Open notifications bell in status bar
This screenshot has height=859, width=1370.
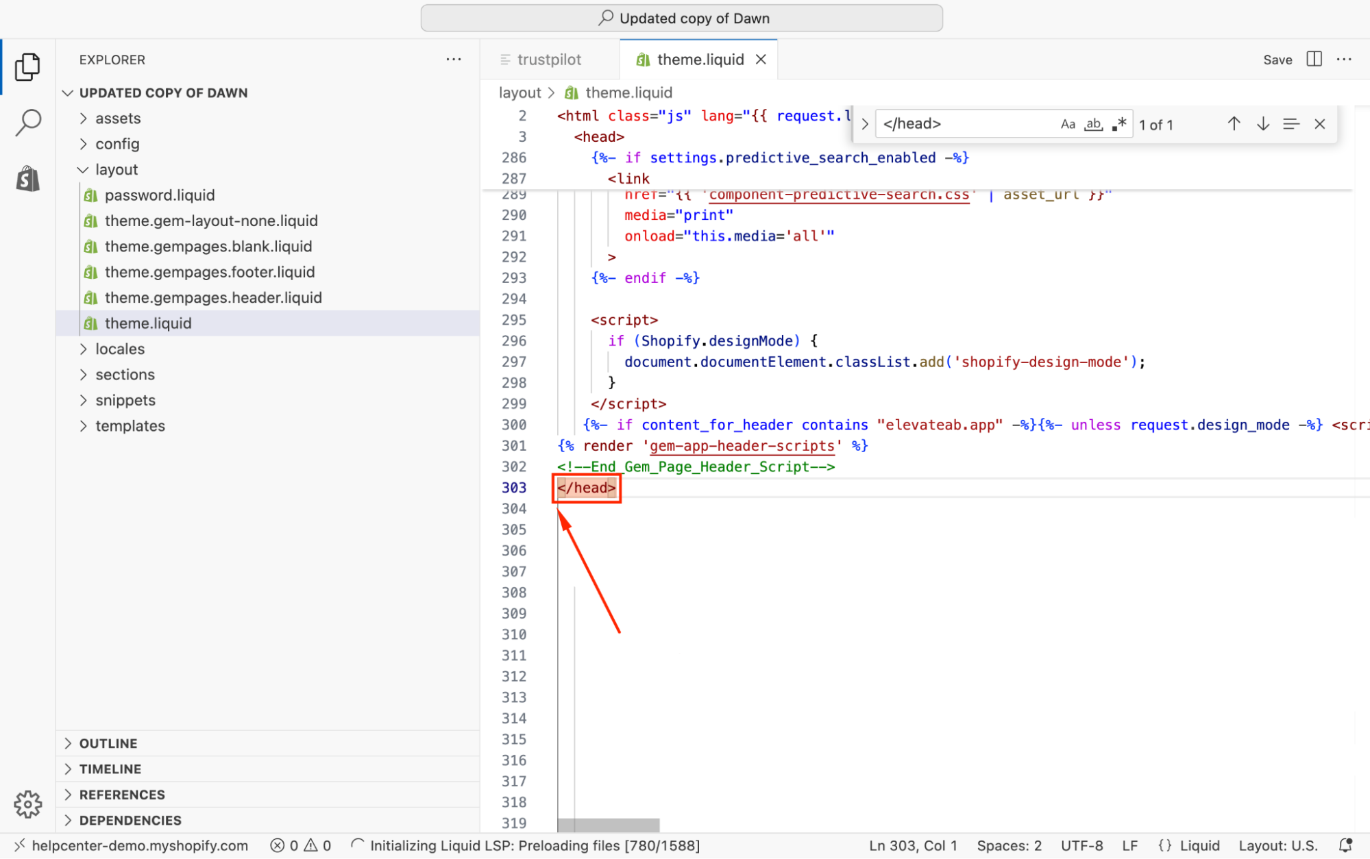click(1345, 845)
